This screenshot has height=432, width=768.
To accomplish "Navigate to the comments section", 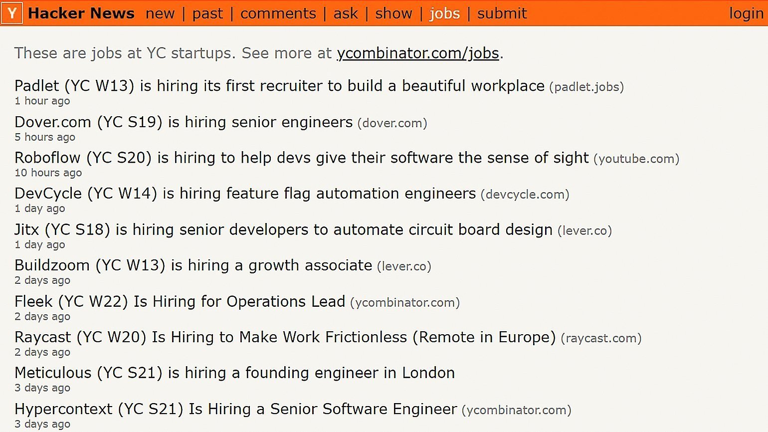I will point(278,13).
